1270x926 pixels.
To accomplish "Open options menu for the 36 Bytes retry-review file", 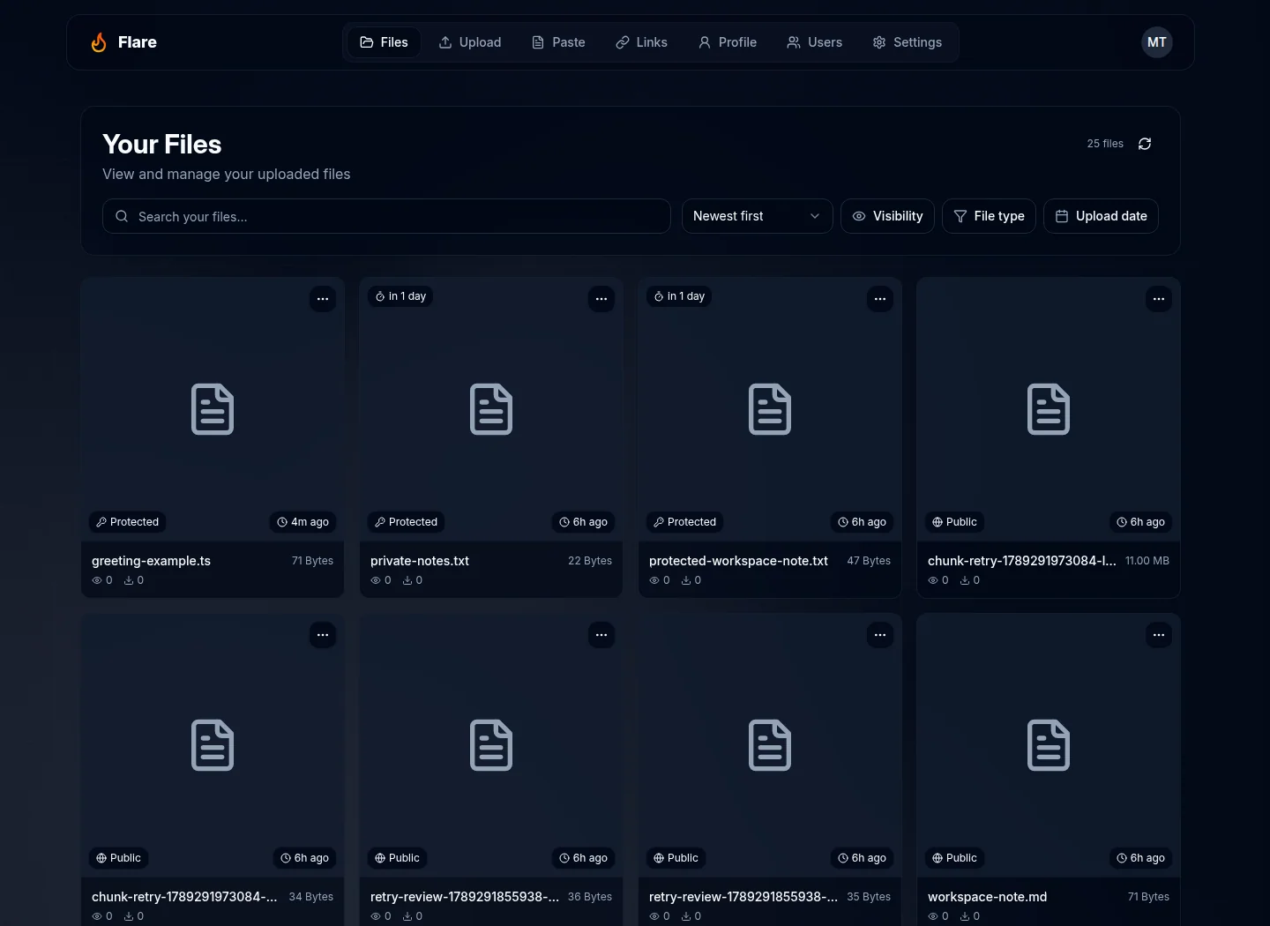I will pyautogui.click(x=601, y=635).
